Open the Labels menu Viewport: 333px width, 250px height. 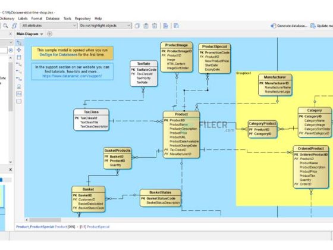coord(23,18)
